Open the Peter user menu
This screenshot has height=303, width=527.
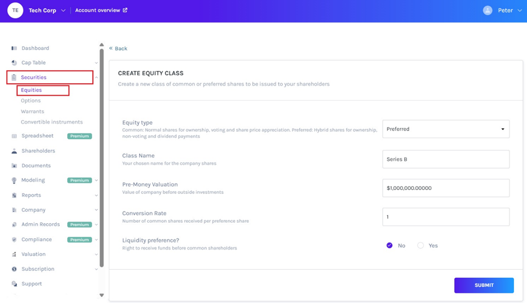tap(520, 11)
